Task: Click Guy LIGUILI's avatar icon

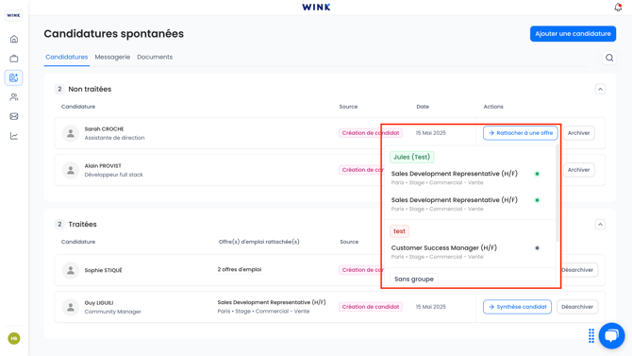Action: (71, 307)
